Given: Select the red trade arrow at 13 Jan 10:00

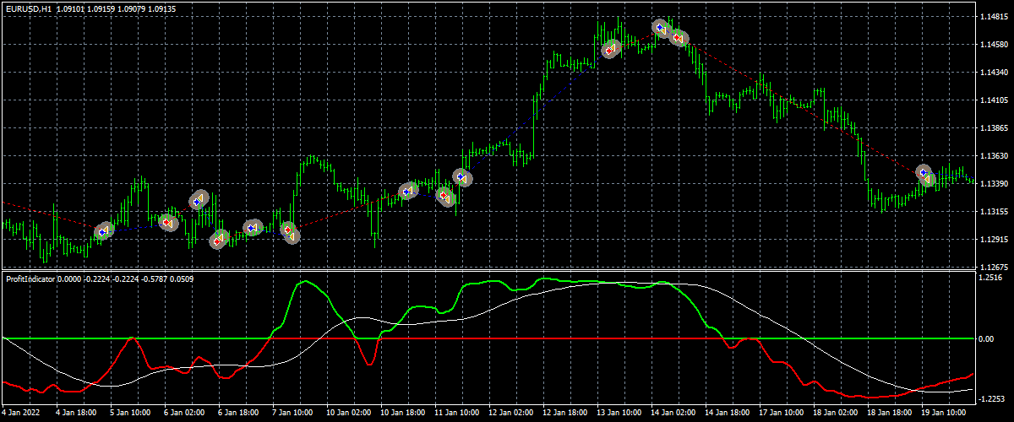Looking at the screenshot, I should point(609,50).
